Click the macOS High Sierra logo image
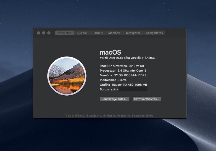This screenshot has height=151, width=216. coord(67,76)
